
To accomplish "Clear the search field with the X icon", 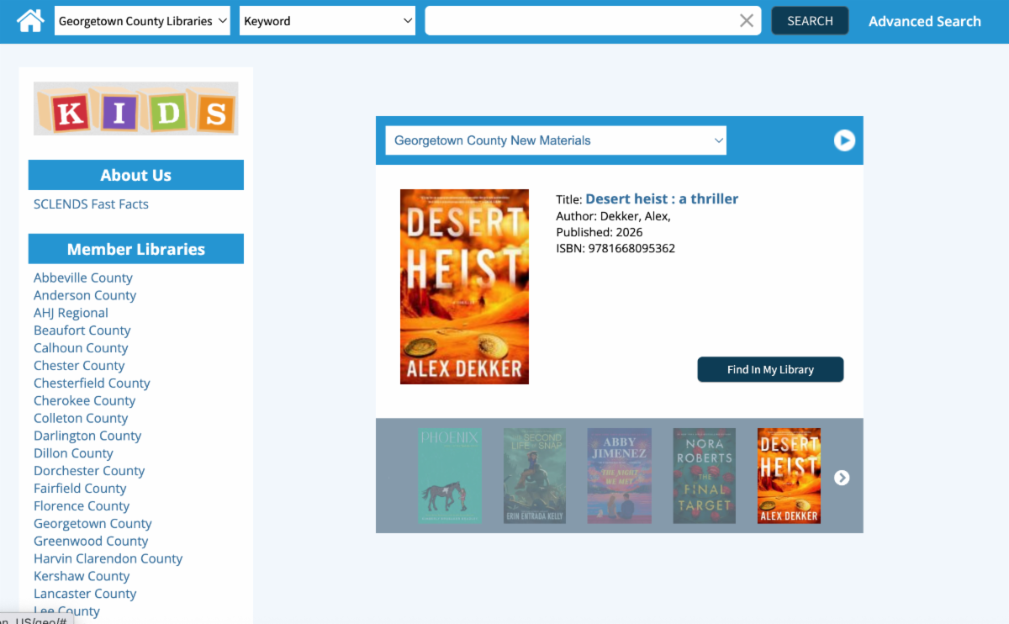I will (746, 21).
